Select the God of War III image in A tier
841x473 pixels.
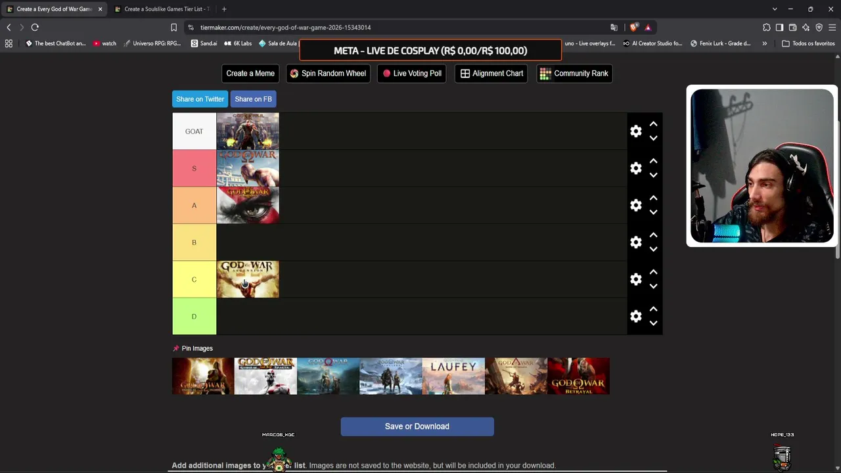(248, 206)
